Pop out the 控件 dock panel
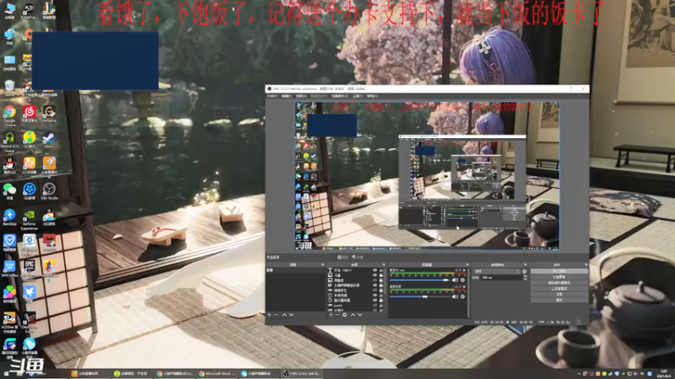Image resolution: width=675 pixels, height=379 pixels. pyautogui.click(x=586, y=264)
